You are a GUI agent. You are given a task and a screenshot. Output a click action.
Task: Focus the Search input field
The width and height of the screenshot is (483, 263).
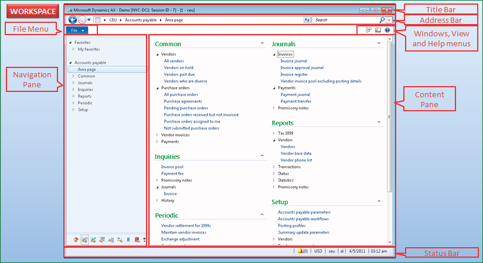coord(346,20)
